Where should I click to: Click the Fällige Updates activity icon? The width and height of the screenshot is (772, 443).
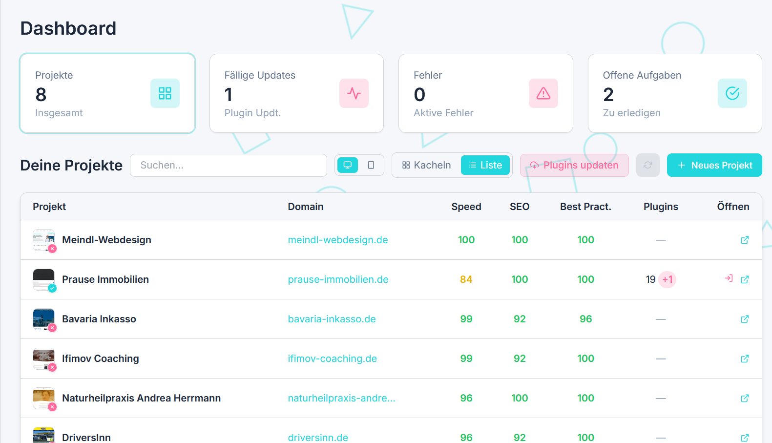click(354, 93)
